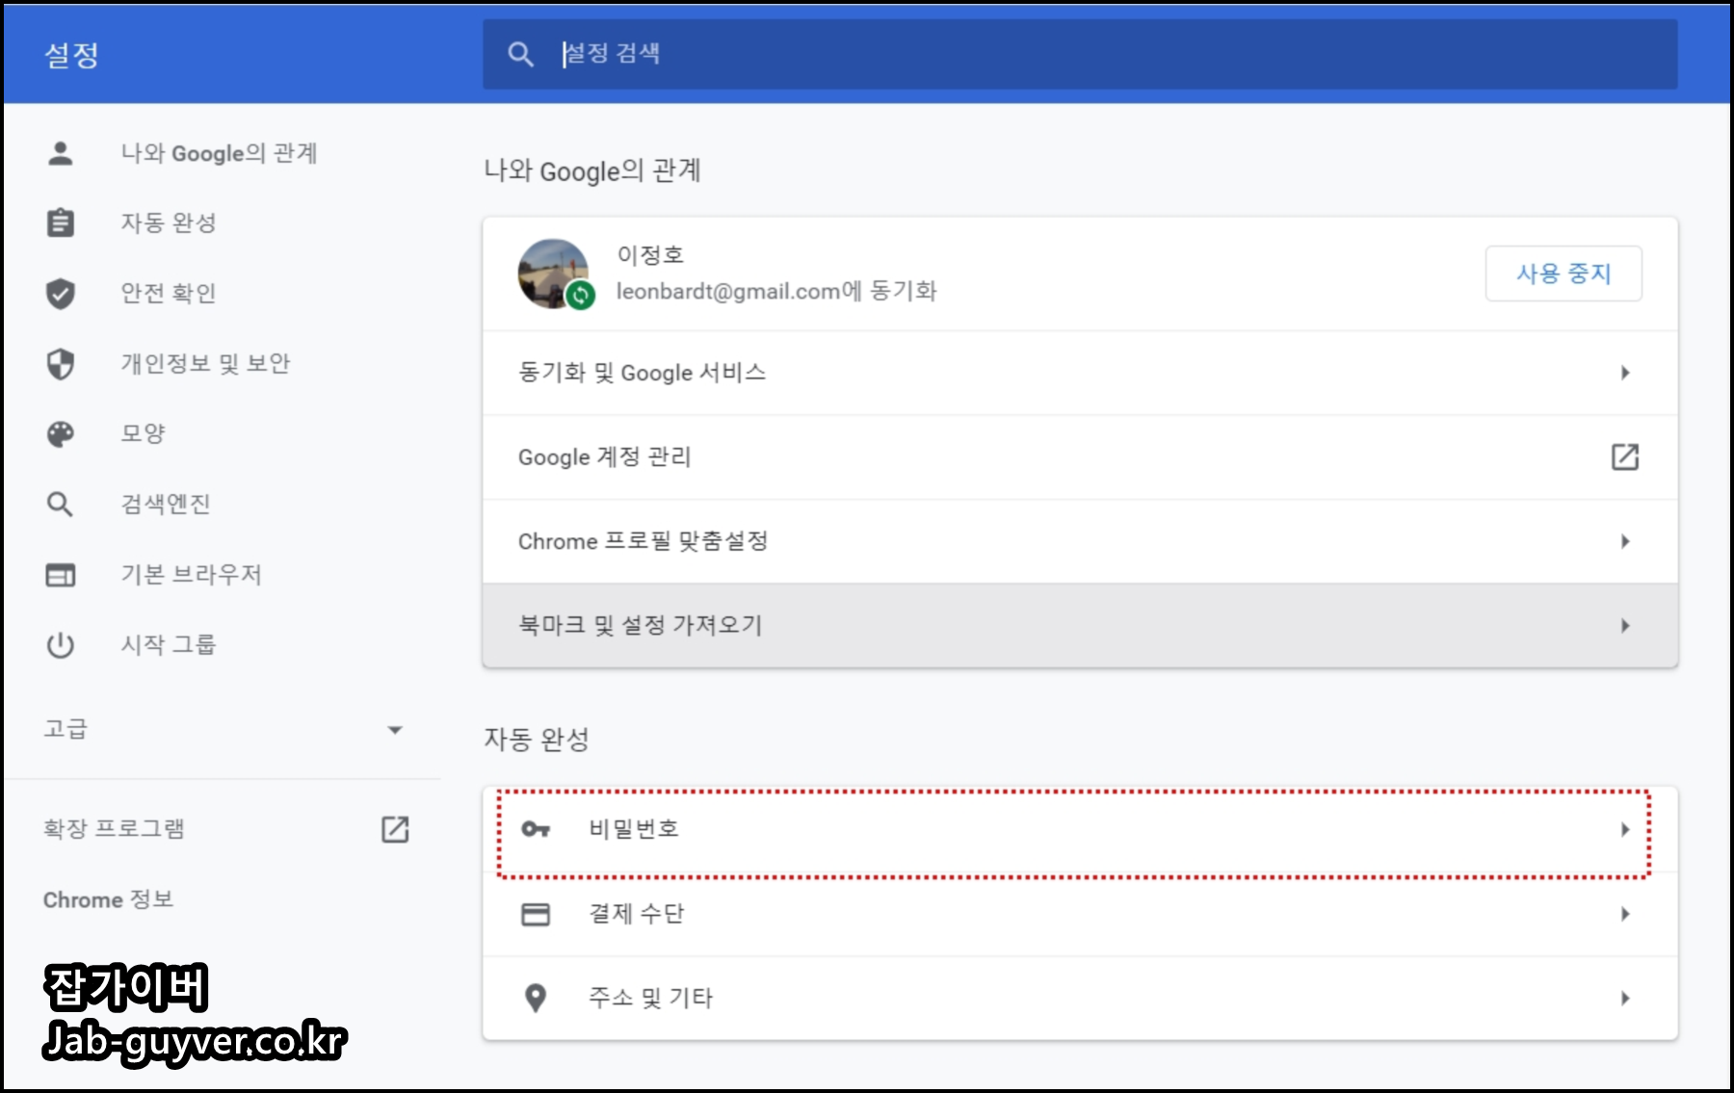Click the person icon beside 나와 Google의 관계

61,153
